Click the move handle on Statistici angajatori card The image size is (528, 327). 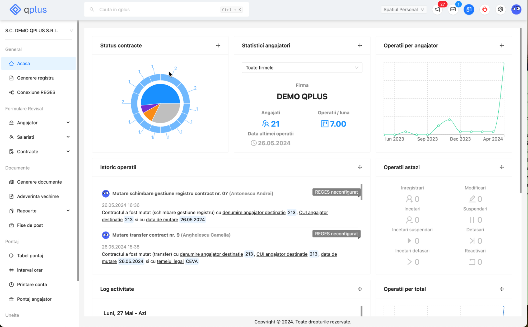[x=360, y=45]
